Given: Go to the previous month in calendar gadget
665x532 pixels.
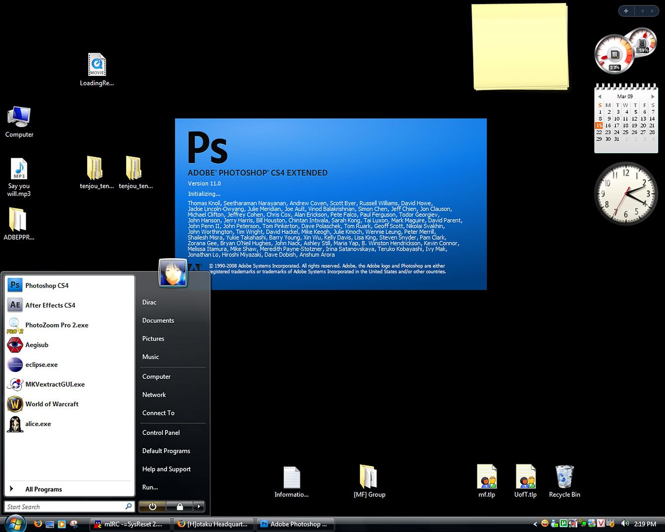Looking at the screenshot, I should click(x=599, y=97).
